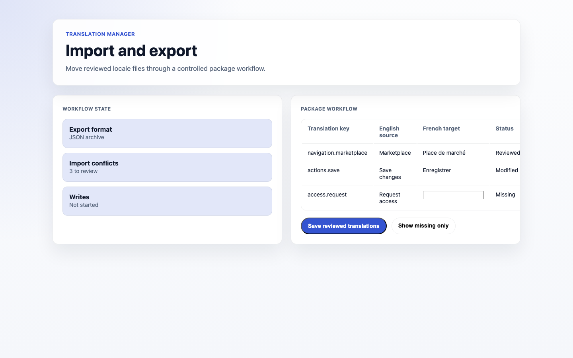Image resolution: width=573 pixels, height=358 pixels.
Task: Click the Import and export heading
Action: (131, 51)
